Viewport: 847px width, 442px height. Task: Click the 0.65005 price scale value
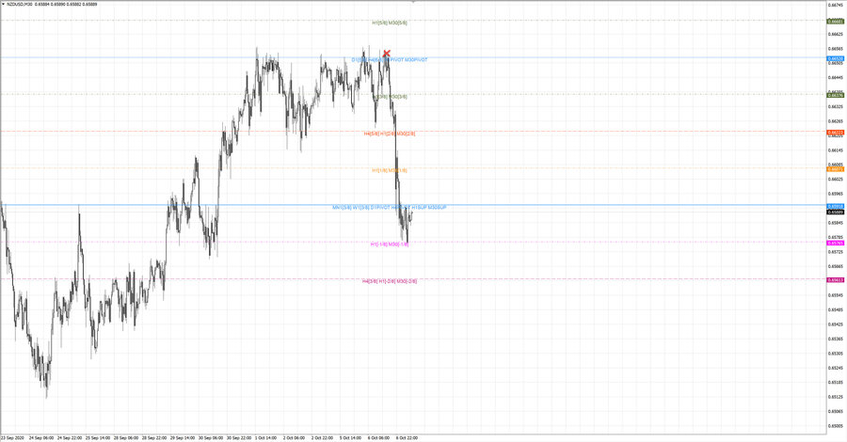click(x=836, y=426)
